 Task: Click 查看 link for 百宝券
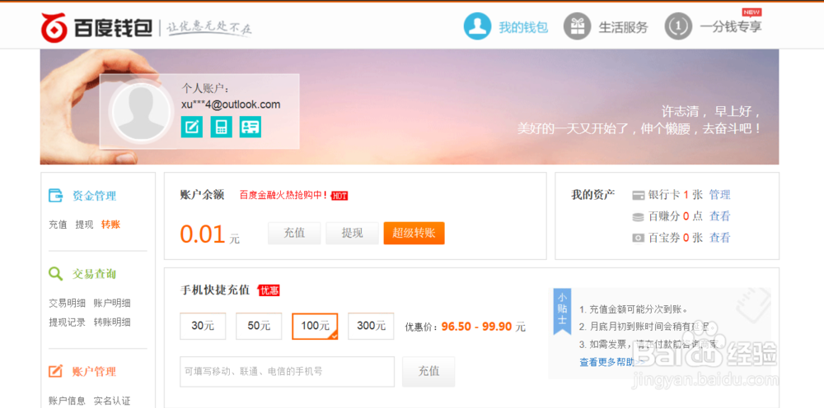click(719, 238)
